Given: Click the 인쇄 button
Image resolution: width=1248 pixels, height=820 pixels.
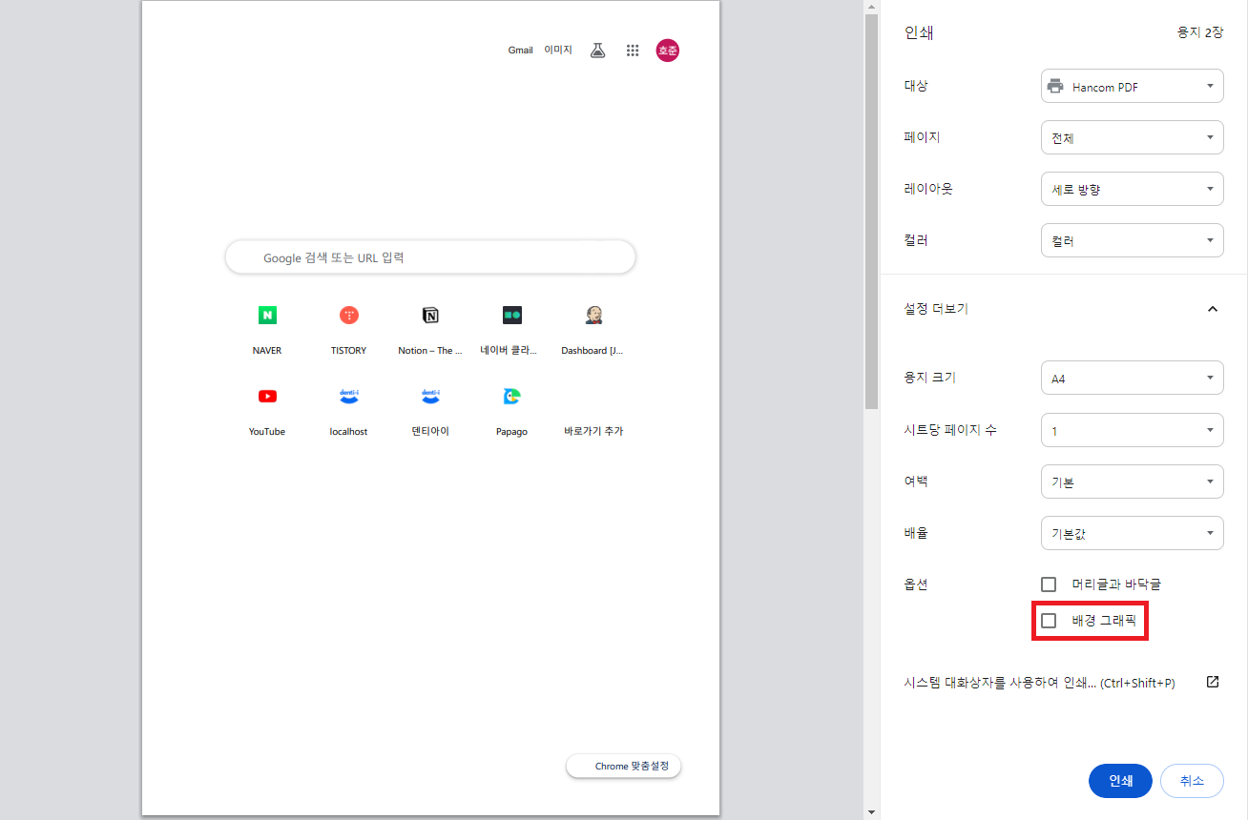Looking at the screenshot, I should [1120, 781].
